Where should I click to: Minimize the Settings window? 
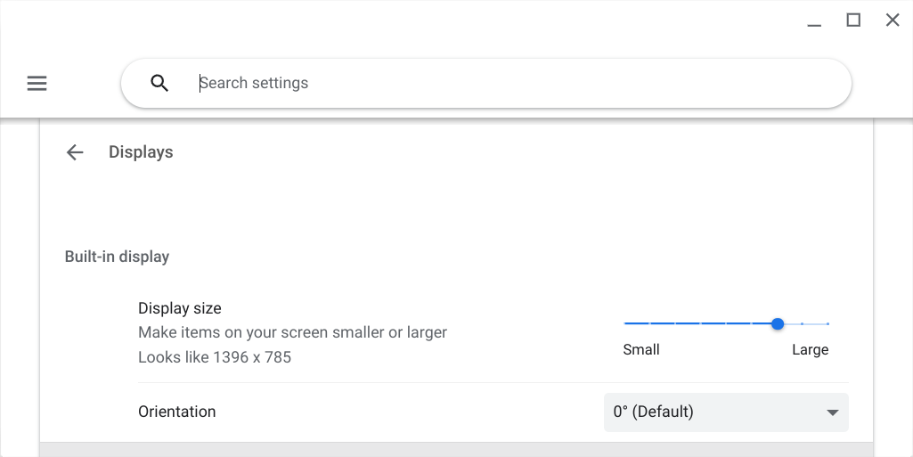(x=814, y=21)
